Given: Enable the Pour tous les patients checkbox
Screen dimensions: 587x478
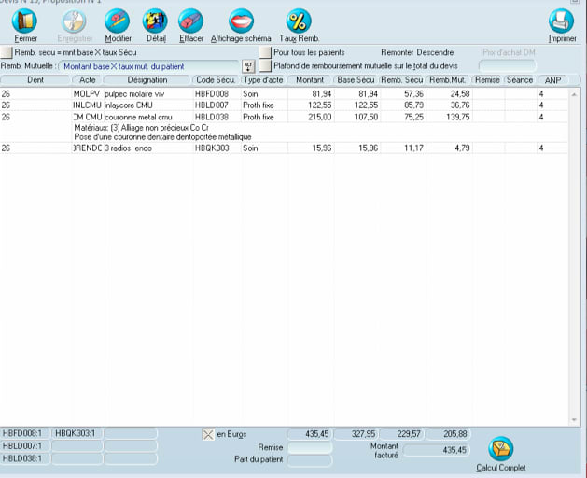Looking at the screenshot, I should click(x=266, y=53).
